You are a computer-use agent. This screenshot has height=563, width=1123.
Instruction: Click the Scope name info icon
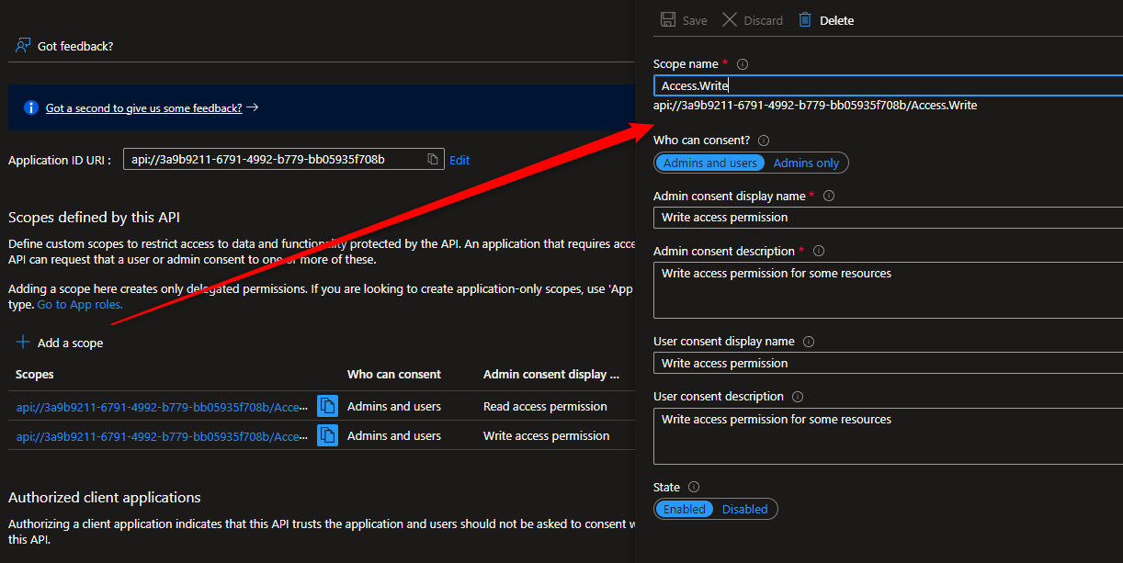tap(743, 64)
